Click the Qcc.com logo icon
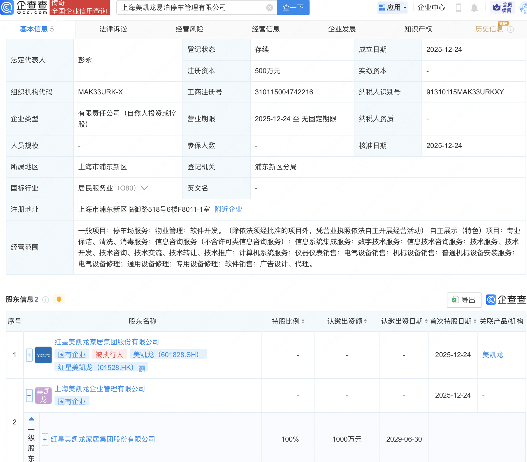This screenshot has width=527, height=462. (x=7, y=8)
